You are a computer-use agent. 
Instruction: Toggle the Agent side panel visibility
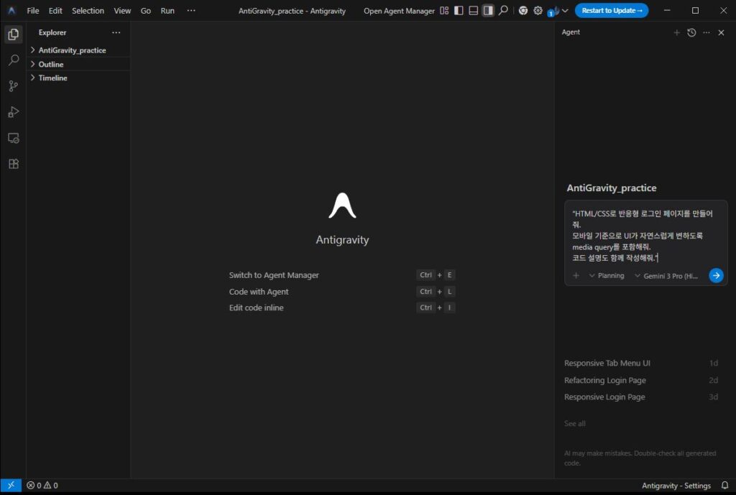click(488, 11)
